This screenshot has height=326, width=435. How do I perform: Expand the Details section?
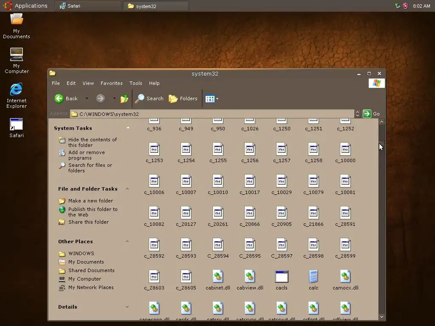tap(127, 306)
